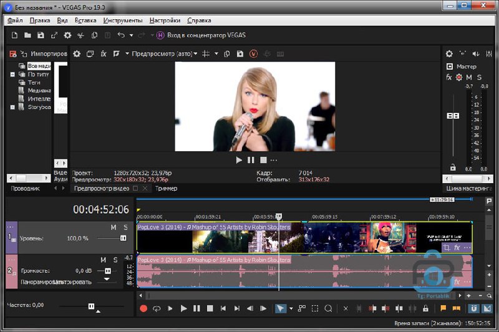
Task: Open Справка menu
Action: pos(199,21)
